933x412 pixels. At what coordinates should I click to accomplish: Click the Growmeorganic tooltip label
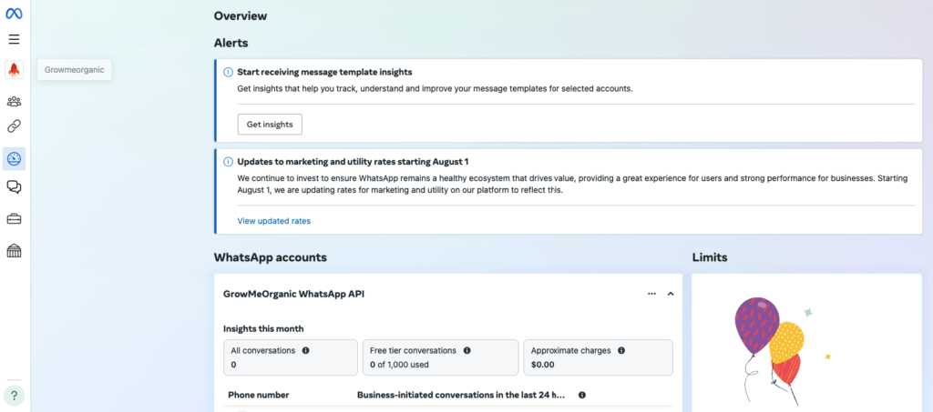point(75,70)
